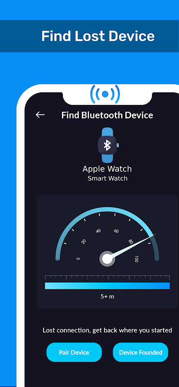Click the Lost connection status message
Viewport: 179px width, 387px height.
pos(107,330)
